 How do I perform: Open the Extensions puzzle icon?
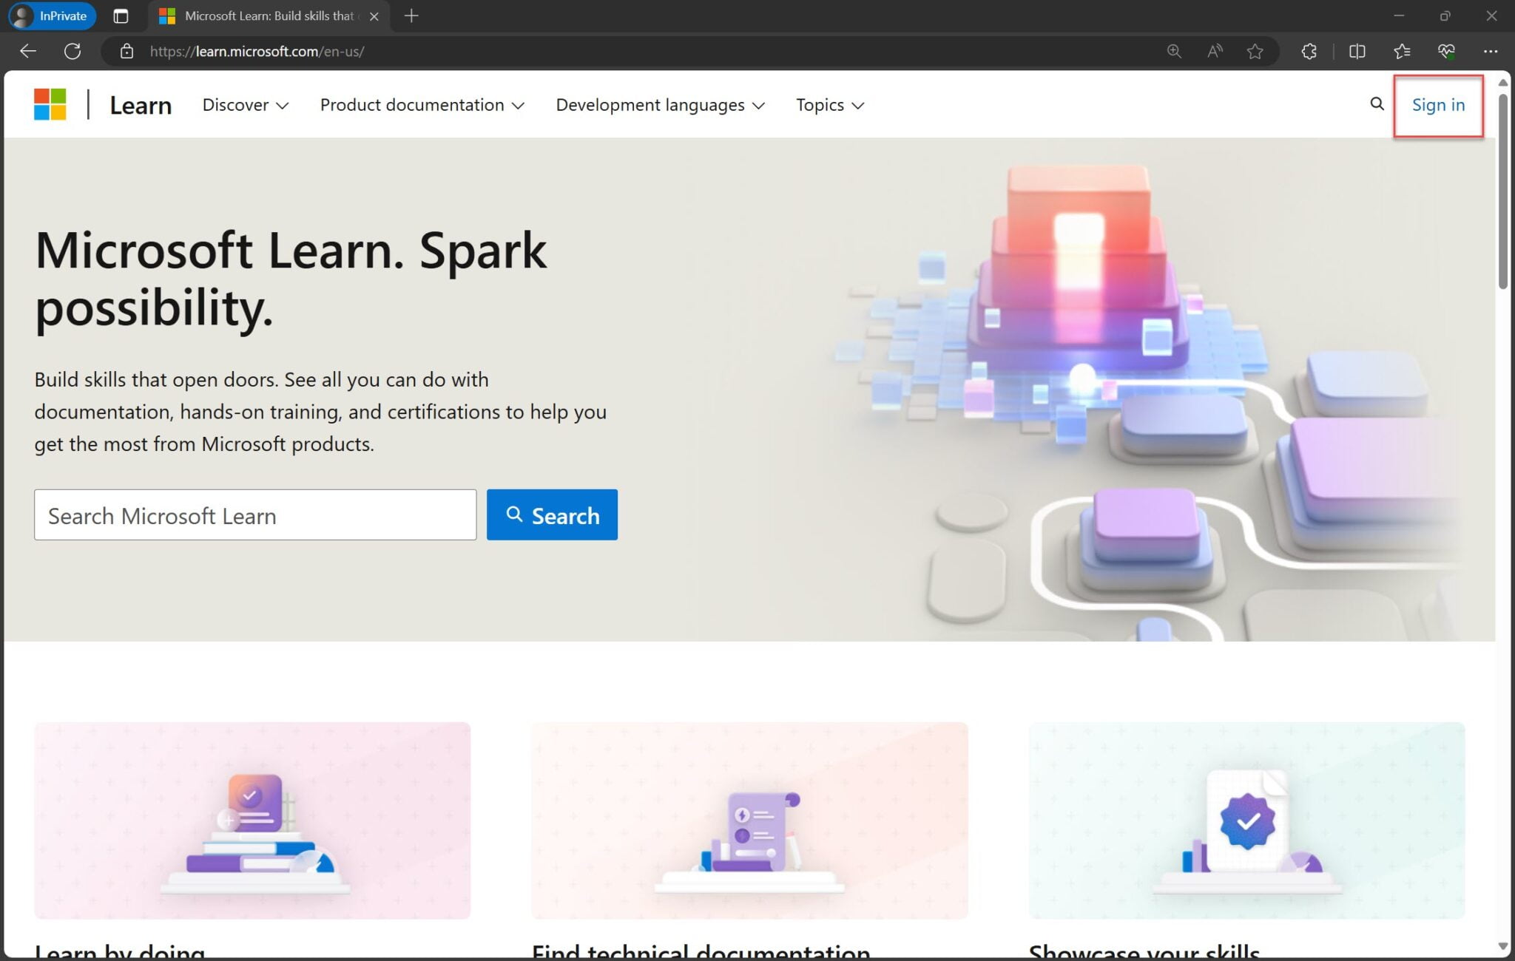pyautogui.click(x=1309, y=51)
